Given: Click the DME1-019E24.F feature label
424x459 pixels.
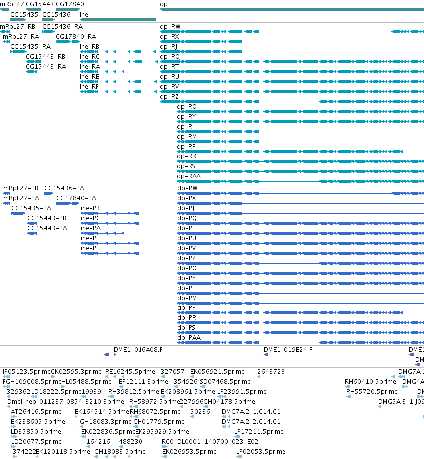Looking at the screenshot, I should point(288,350).
